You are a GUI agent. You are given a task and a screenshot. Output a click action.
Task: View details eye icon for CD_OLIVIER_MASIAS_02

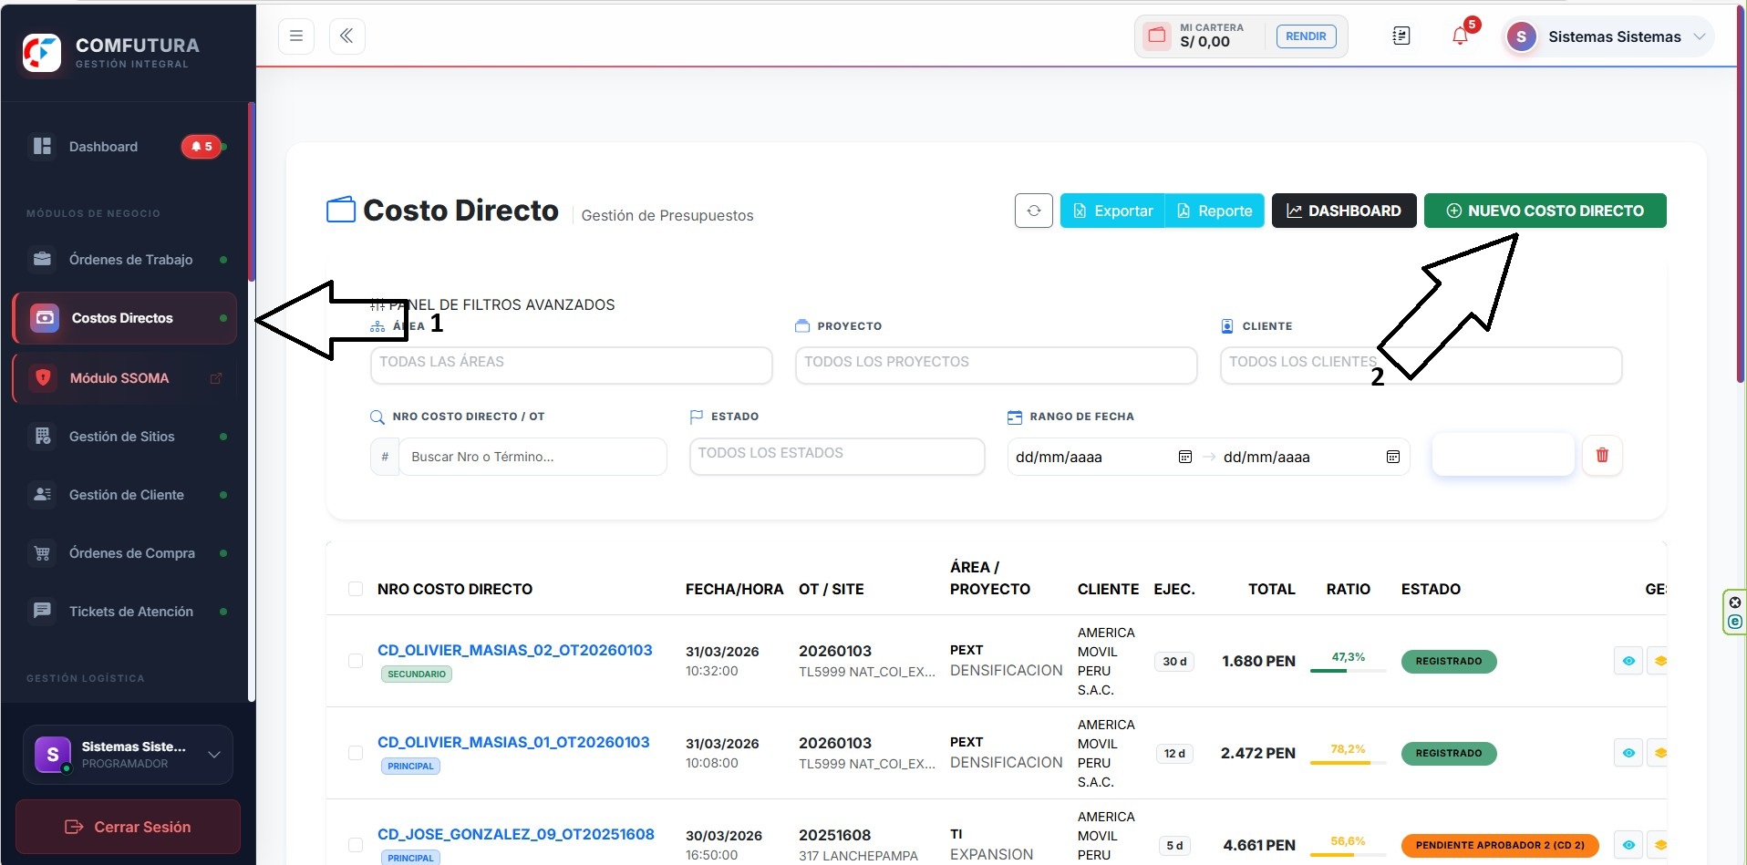click(1628, 661)
